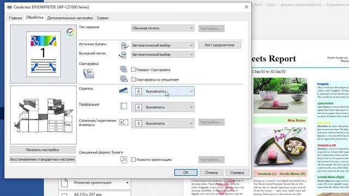Click the fold and saddle stitch icon
349x196 pixels.
(x=124, y=122)
